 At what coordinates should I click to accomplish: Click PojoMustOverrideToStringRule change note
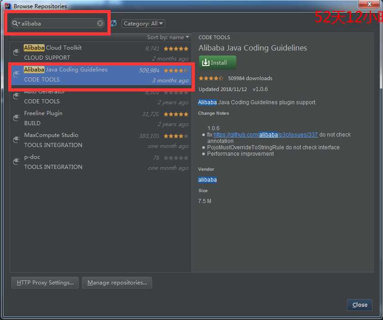tap(273, 147)
